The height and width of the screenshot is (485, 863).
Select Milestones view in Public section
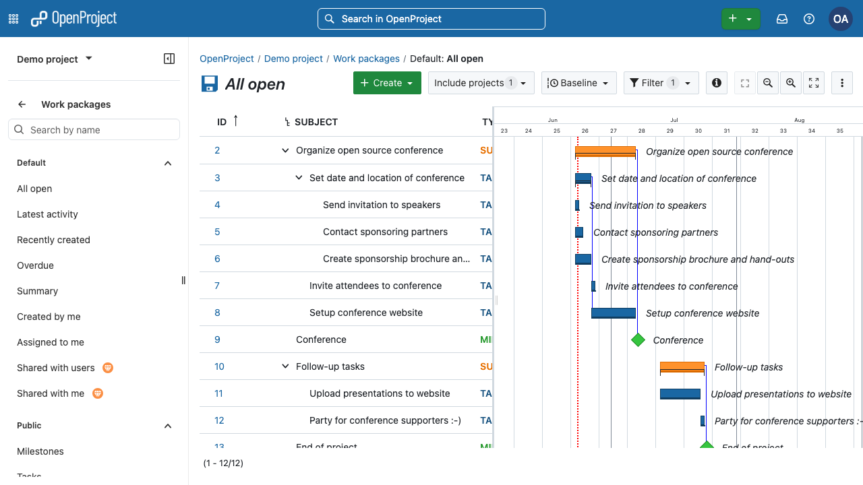click(x=40, y=451)
